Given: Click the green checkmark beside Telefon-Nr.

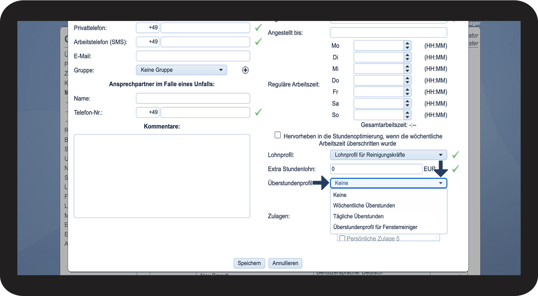Looking at the screenshot, I should point(258,112).
